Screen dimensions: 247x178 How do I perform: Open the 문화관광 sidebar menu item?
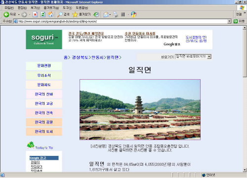pyautogui.click(x=44, y=66)
